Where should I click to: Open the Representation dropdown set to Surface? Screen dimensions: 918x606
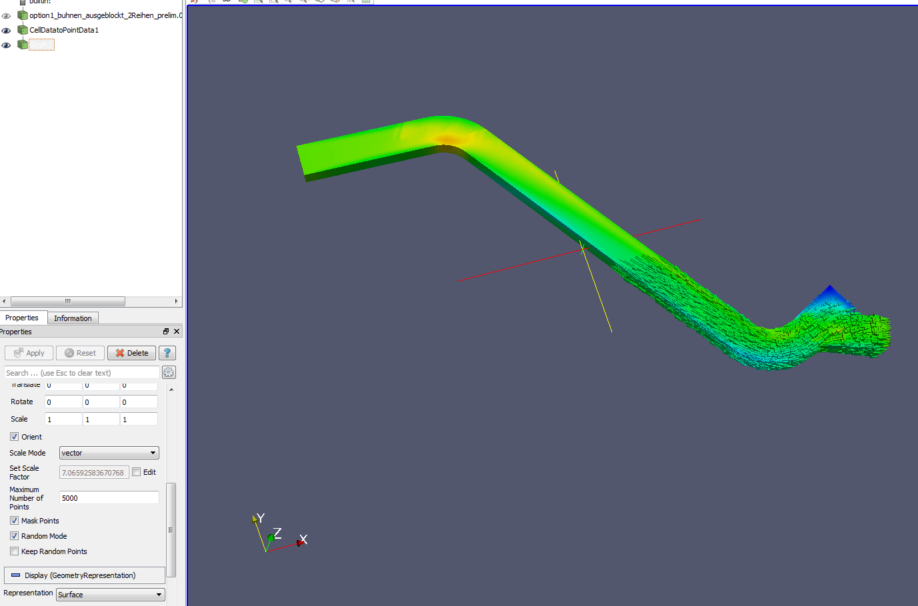(x=110, y=595)
